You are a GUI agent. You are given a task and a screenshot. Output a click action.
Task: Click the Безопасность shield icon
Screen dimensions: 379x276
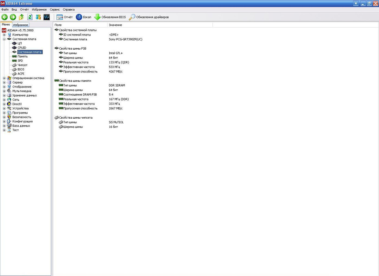coord(9,117)
